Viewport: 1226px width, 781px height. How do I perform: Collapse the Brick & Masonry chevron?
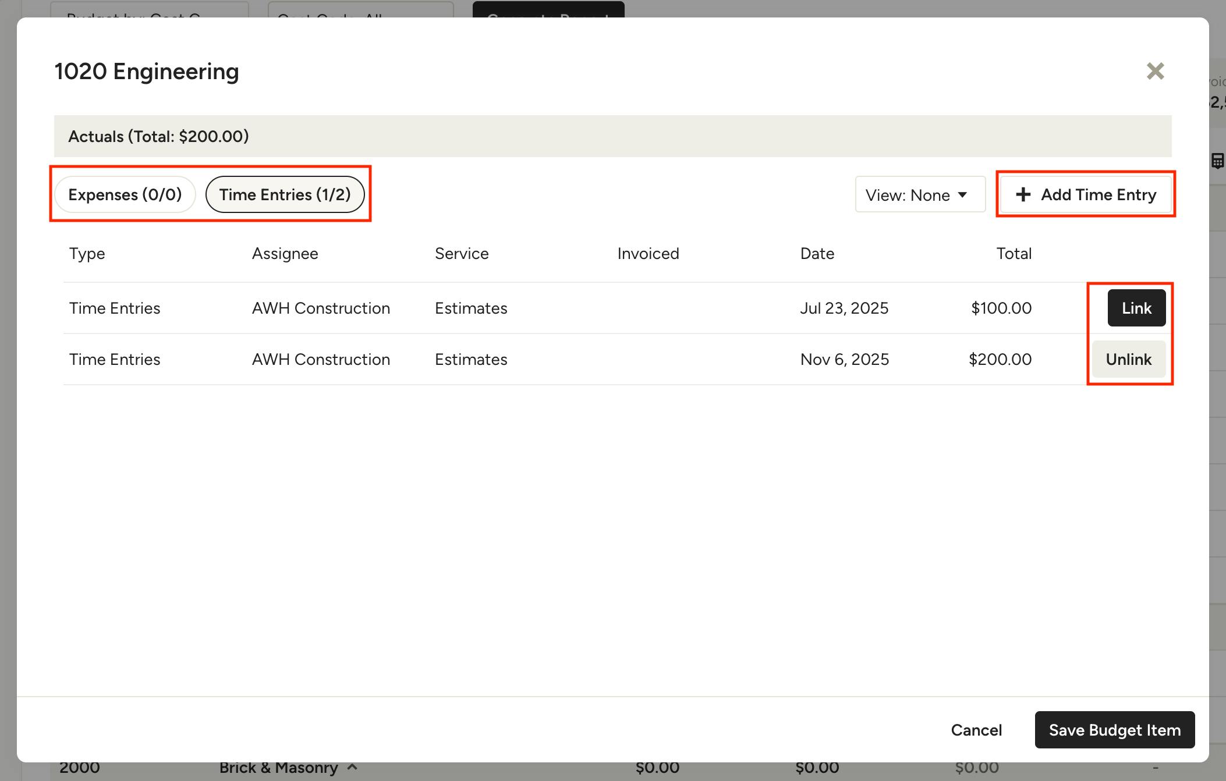pyautogui.click(x=352, y=767)
